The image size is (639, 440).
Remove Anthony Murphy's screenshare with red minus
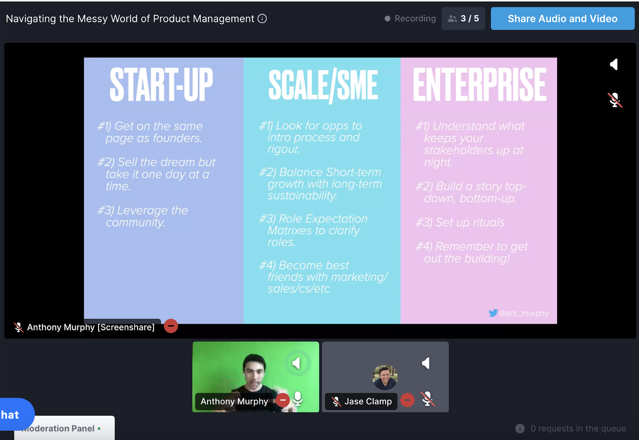point(171,326)
